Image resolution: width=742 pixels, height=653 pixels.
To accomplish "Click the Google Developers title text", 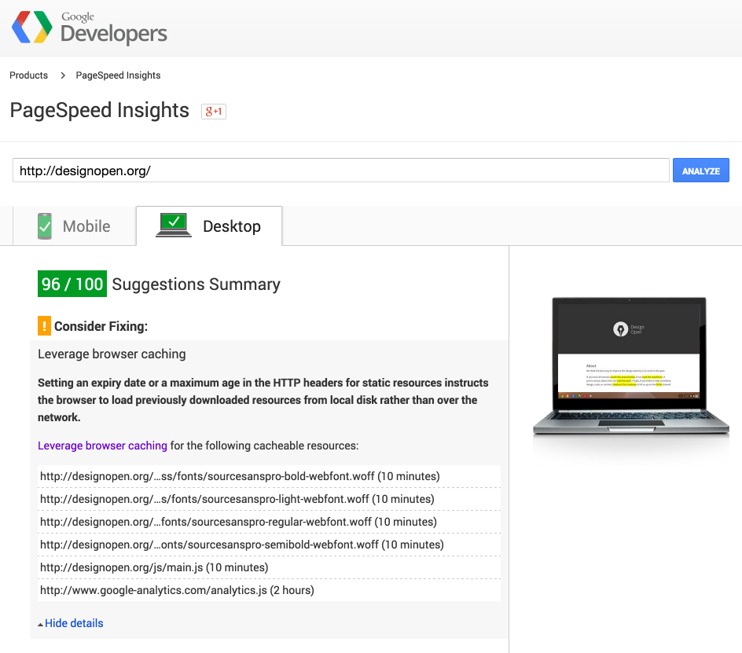I will click(113, 28).
